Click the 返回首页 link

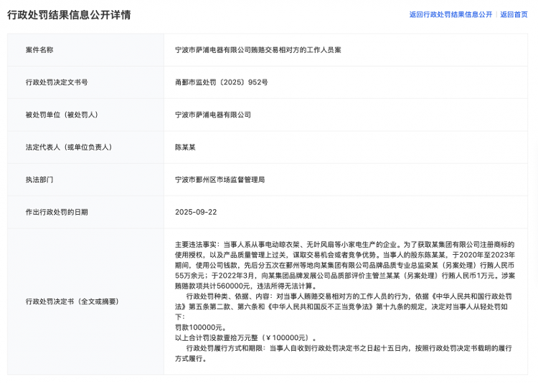514,14
